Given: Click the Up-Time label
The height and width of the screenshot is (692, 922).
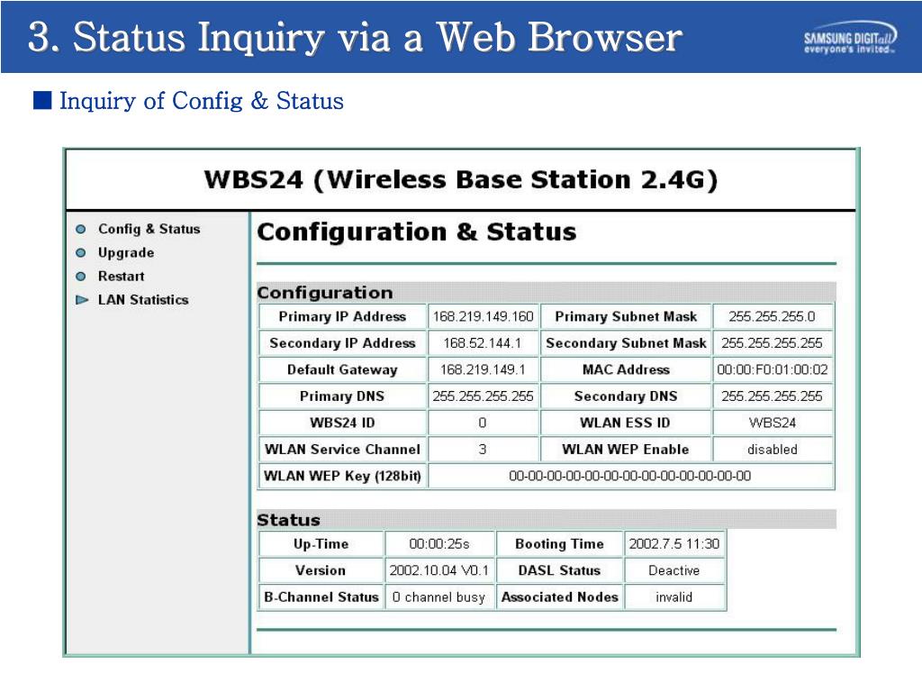Looking at the screenshot, I should pos(321,543).
